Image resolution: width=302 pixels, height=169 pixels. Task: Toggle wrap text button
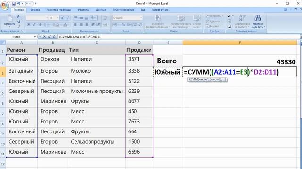pos(105,18)
